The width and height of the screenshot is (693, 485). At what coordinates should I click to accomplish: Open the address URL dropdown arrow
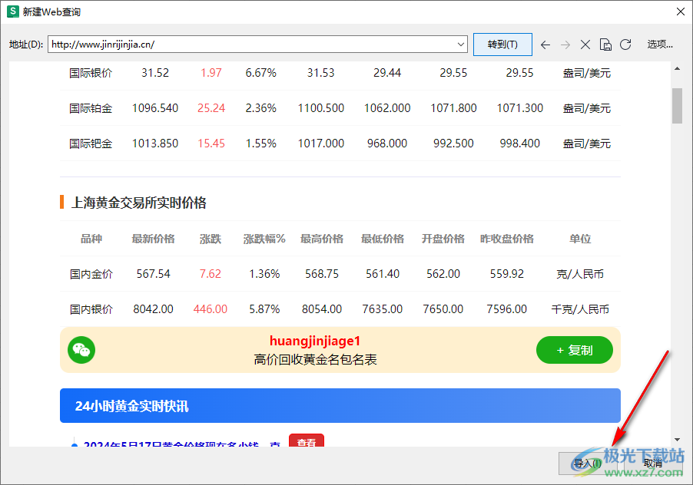click(460, 45)
